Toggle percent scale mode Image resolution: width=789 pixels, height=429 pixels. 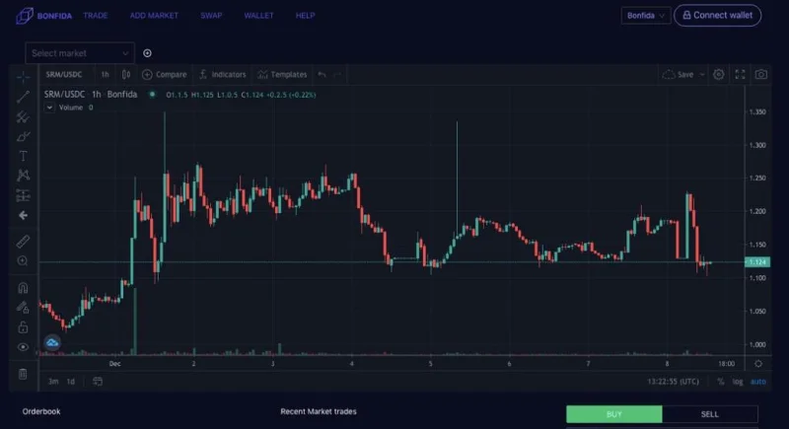(721, 382)
